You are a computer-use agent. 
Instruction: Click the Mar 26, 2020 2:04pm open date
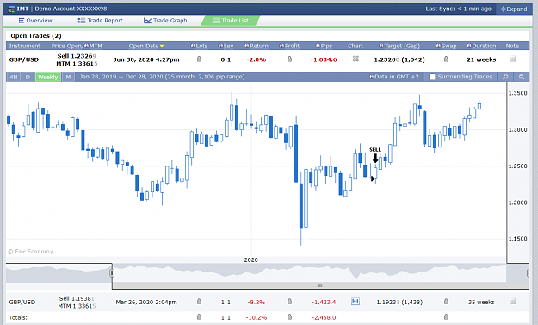pos(146,303)
